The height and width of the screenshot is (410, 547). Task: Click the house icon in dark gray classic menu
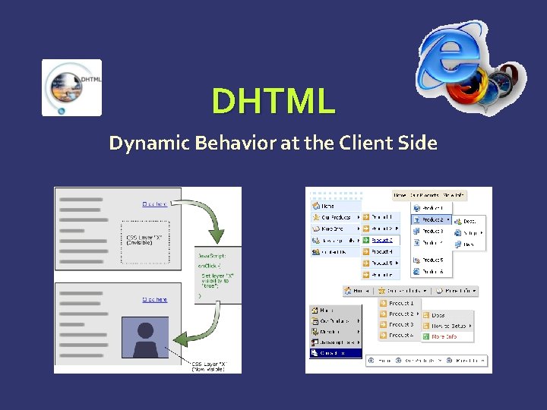315,310
